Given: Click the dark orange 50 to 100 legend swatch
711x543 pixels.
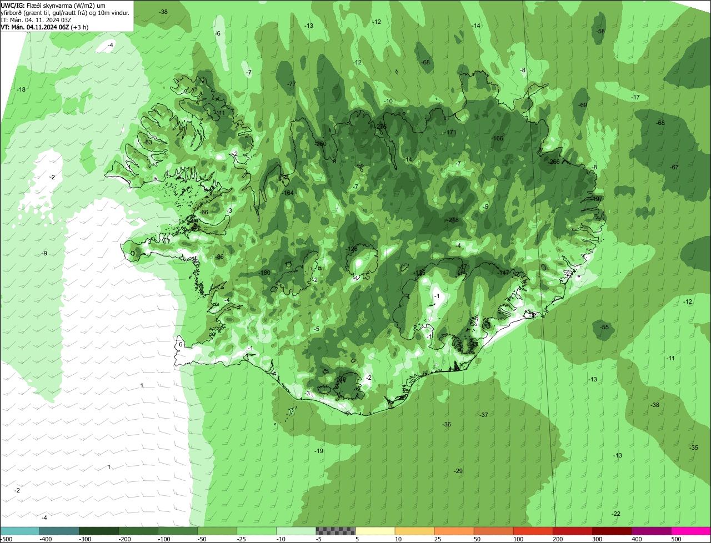Looking at the screenshot, I should pos(493,531).
